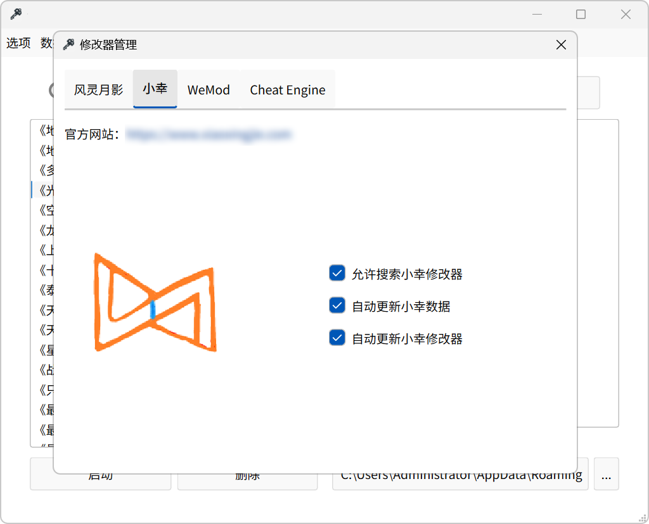
Task: Open the WeMod tab
Action: 209,89
